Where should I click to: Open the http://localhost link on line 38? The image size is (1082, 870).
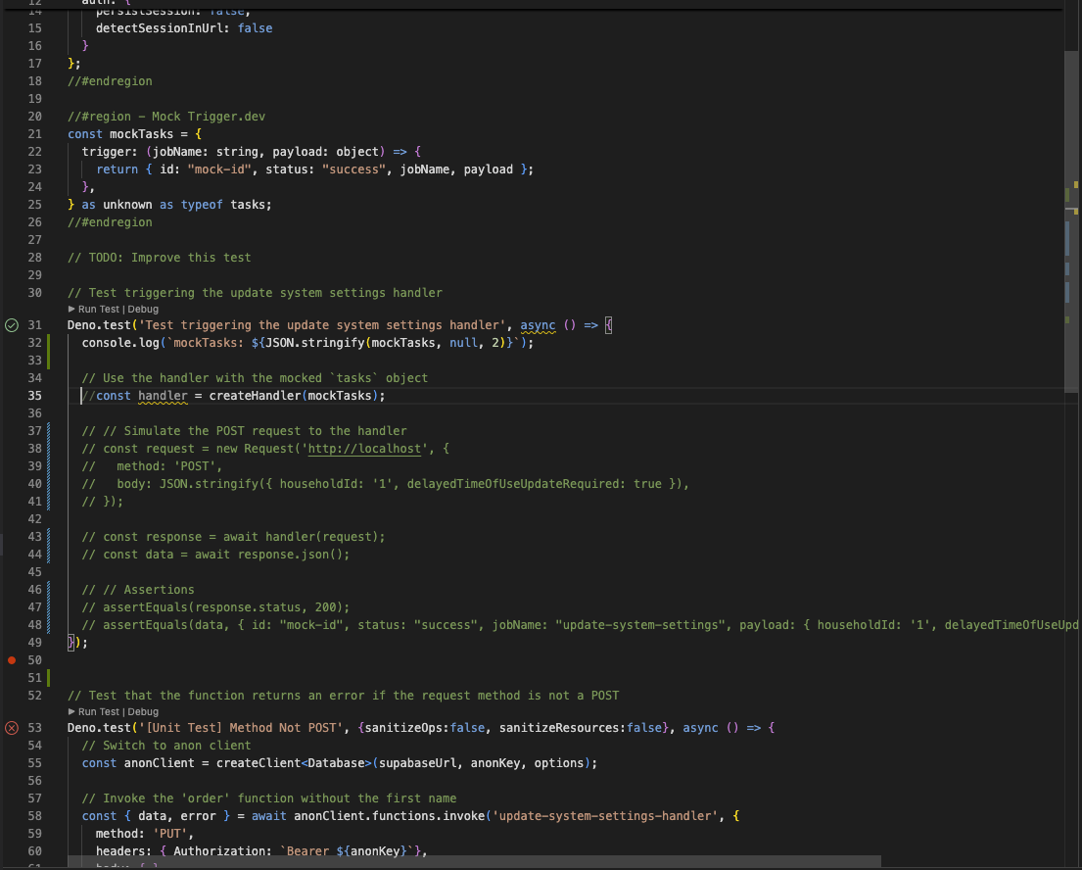click(364, 449)
